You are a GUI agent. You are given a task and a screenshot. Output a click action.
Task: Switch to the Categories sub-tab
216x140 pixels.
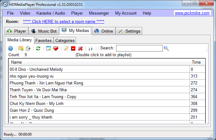tap(65, 40)
